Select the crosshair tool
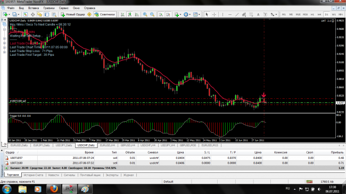The image size is (346, 194). coord(214,14)
